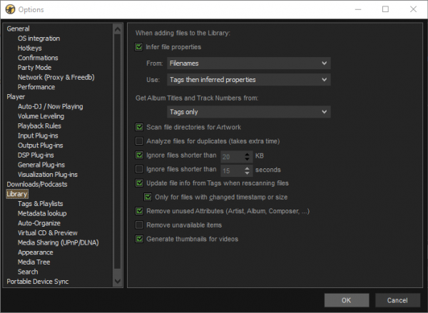Click the Cancel button
Screen dimensions: 428x313
click(397, 300)
